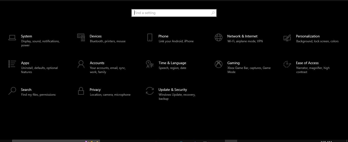Open the Personalization title link

click(308, 36)
